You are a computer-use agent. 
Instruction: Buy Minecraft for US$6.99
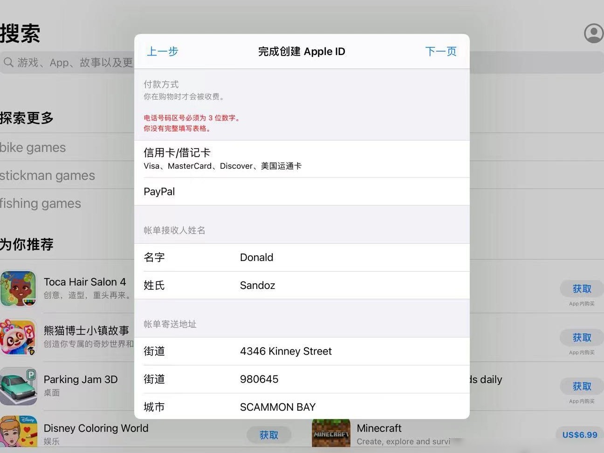pyautogui.click(x=580, y=434)
